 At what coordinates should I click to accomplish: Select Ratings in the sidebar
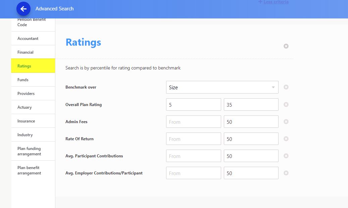click(x=33, y=66)
